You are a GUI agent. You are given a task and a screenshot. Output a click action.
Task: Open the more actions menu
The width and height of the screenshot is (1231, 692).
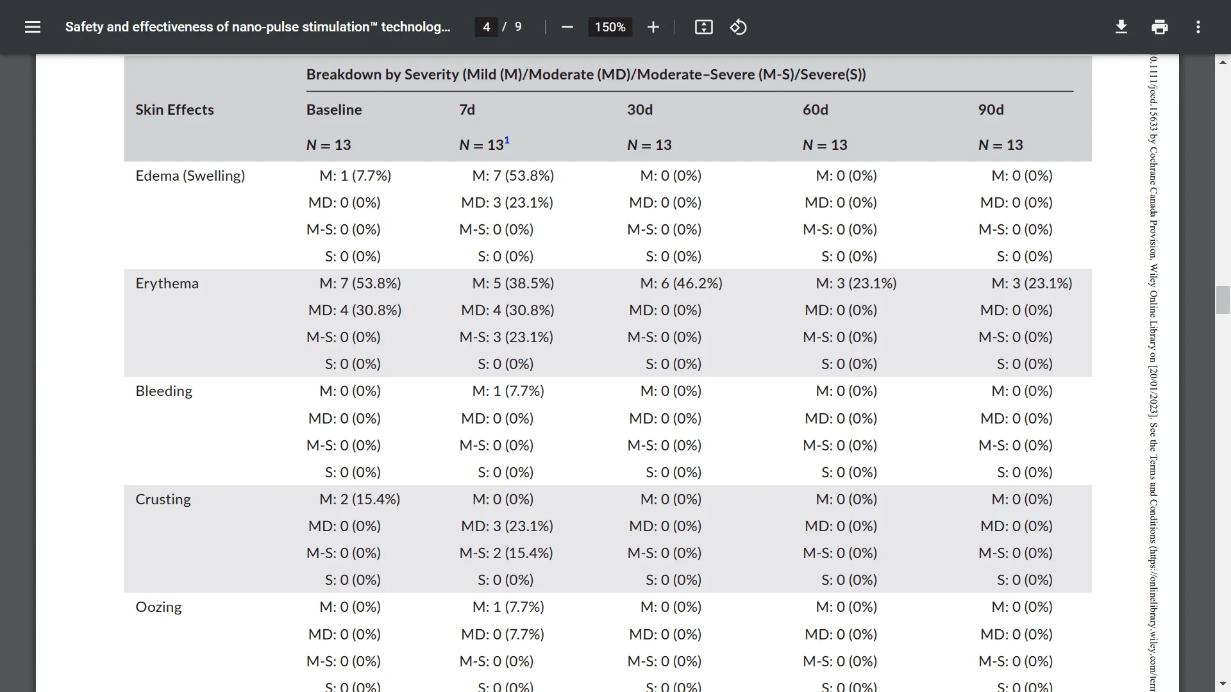pyautogui.click(x=1198, y=27)
